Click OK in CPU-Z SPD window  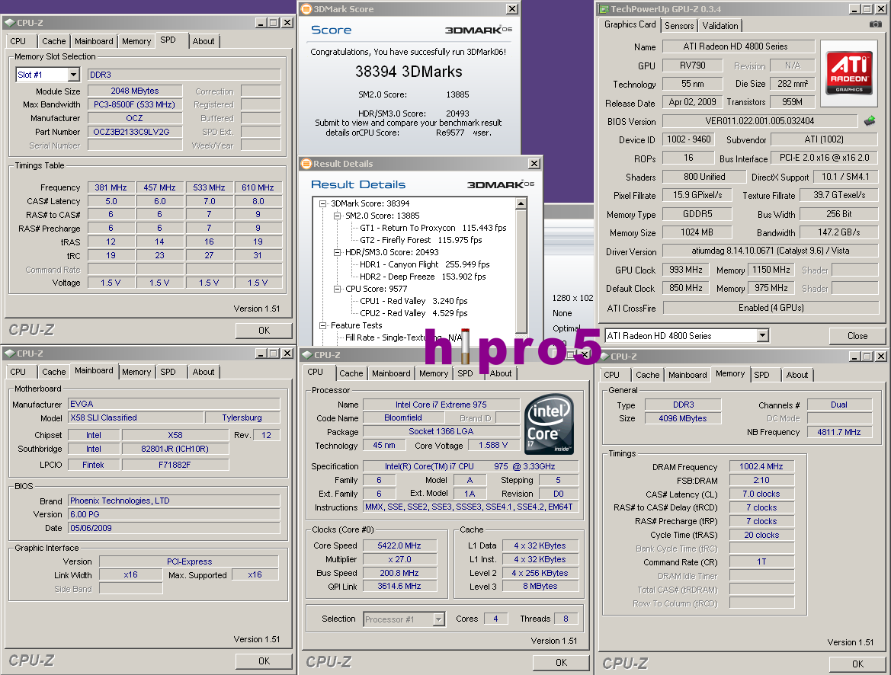tap(264, 330)
